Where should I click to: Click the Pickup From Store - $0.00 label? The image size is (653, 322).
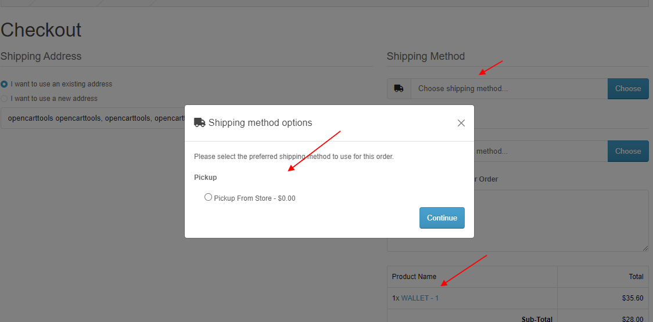254,198
